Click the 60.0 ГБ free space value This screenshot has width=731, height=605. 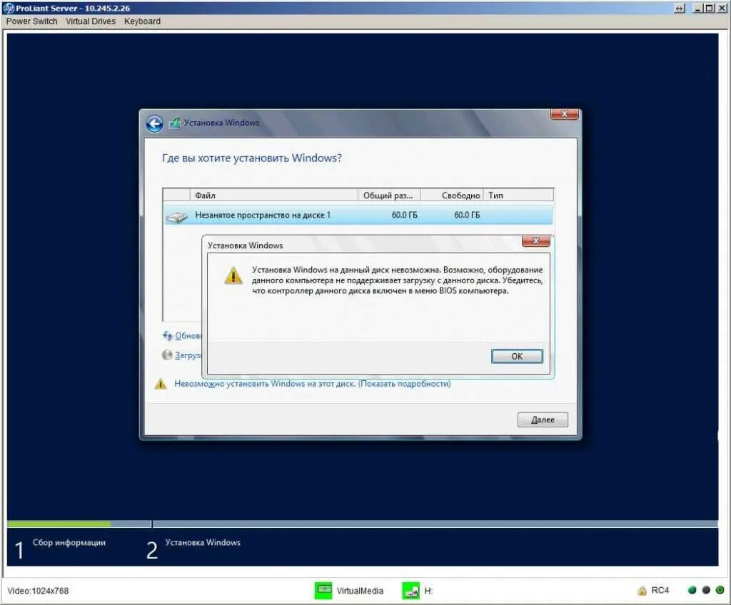point(467,215)
